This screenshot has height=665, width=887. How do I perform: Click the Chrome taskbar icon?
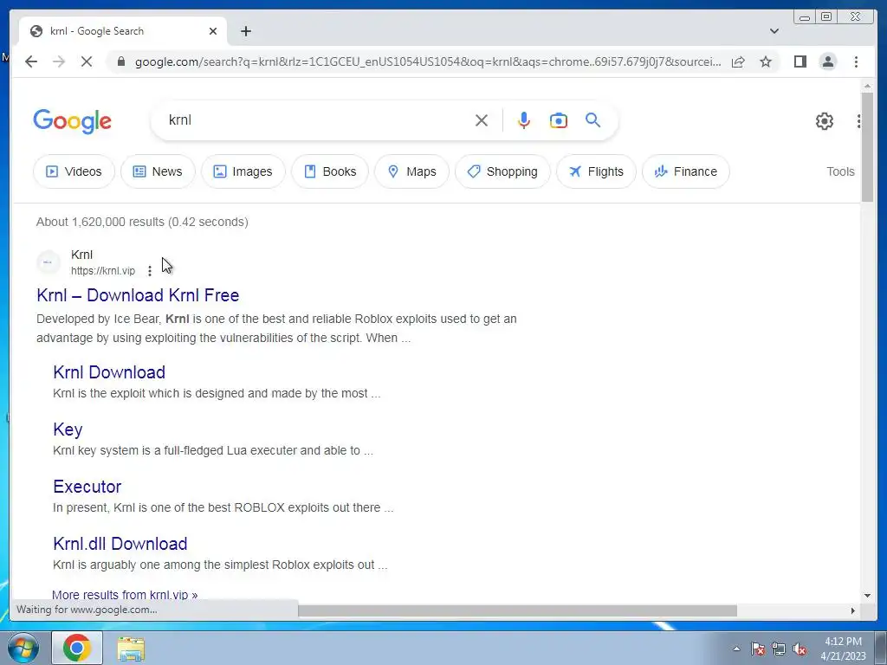click(x=77, y=648)
